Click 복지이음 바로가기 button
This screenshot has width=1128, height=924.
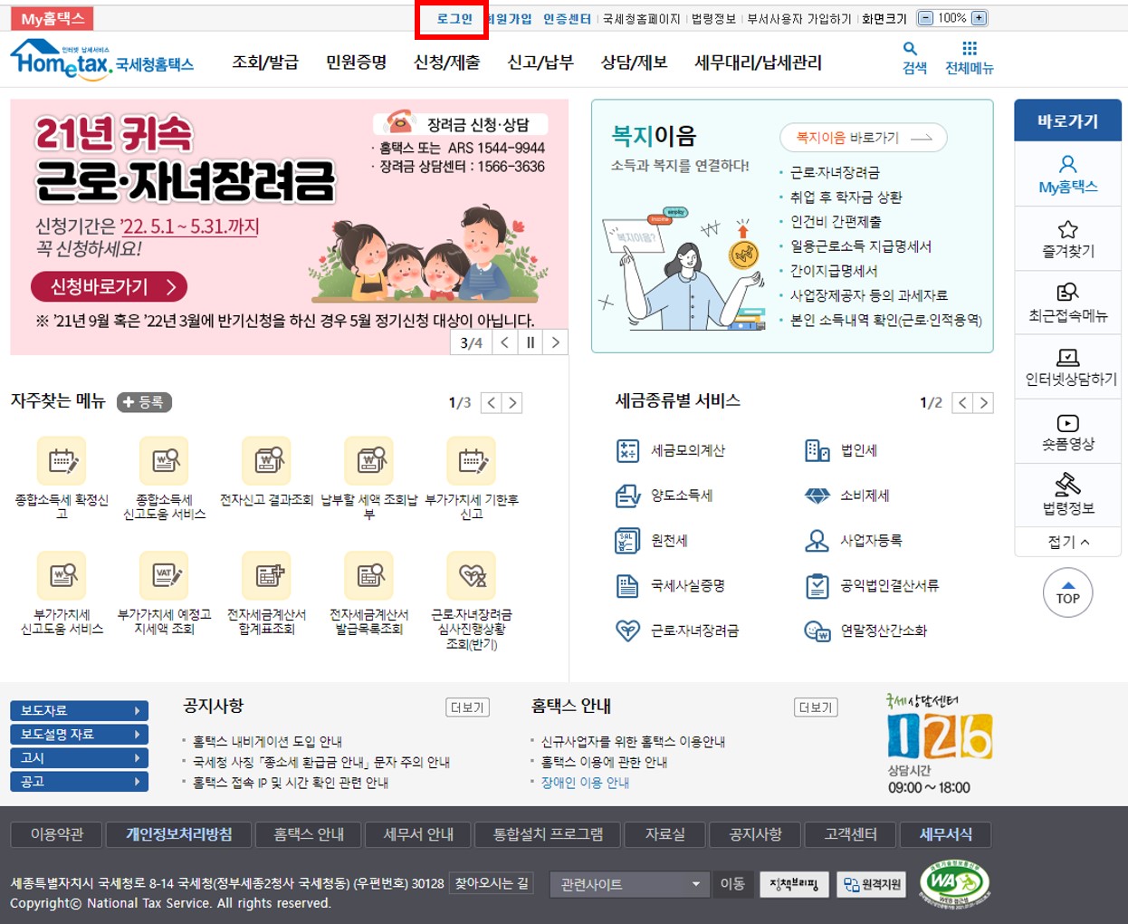(x=864, y=138)
